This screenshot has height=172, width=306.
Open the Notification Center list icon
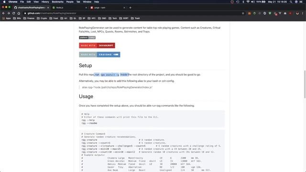[x=301, y=2]
